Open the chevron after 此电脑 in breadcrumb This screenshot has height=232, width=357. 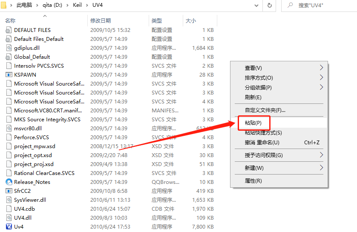point(37,5)
